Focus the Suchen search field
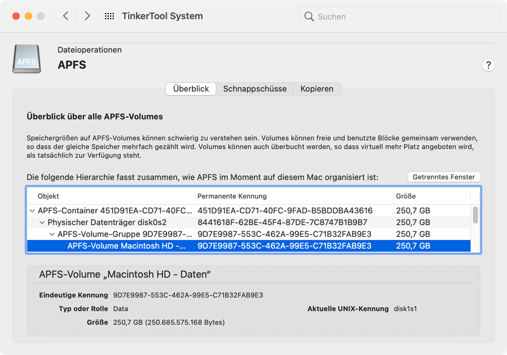Image resolution: width=507 pixels, height=355 pixels. tap(399, 17)
